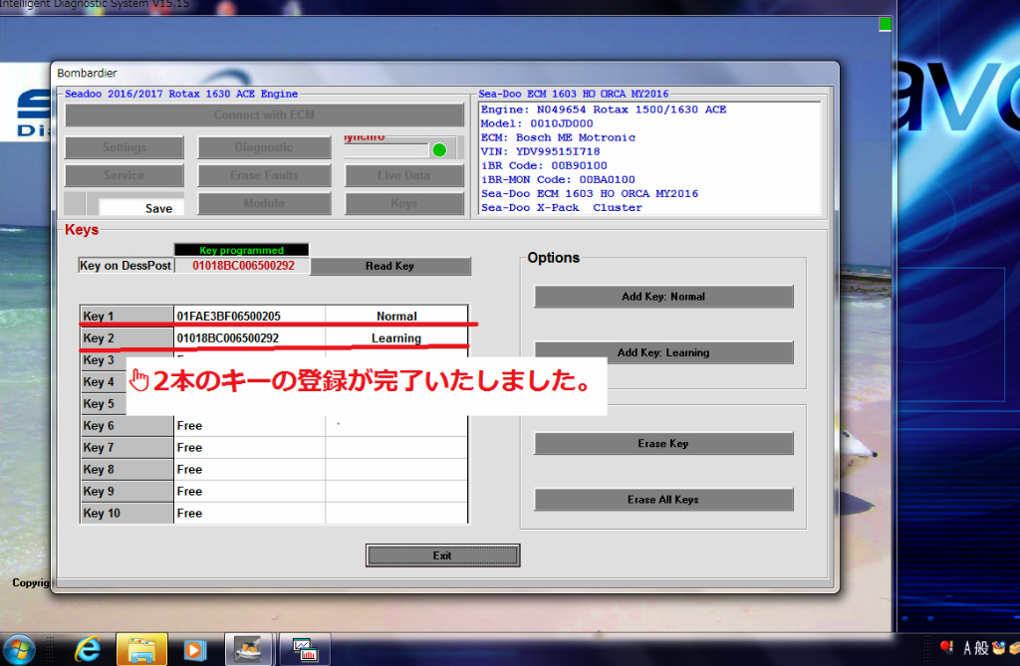Select the Key 7 row header
The image size is (1020, 666).
127,447
